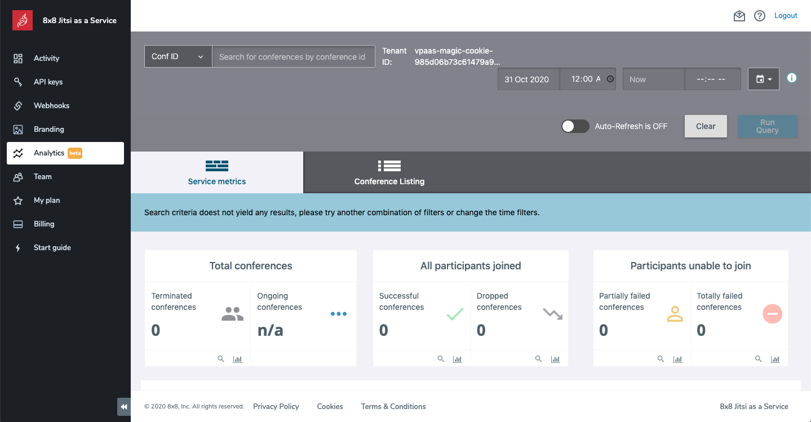
Task: Click the Tenant ID vpaas-magic-cookie text
Action: (458, 56)
